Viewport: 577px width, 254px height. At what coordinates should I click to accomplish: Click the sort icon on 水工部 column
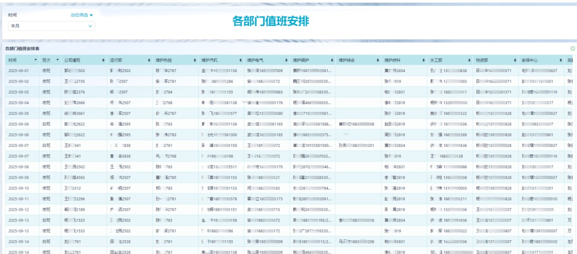[469, 60]
